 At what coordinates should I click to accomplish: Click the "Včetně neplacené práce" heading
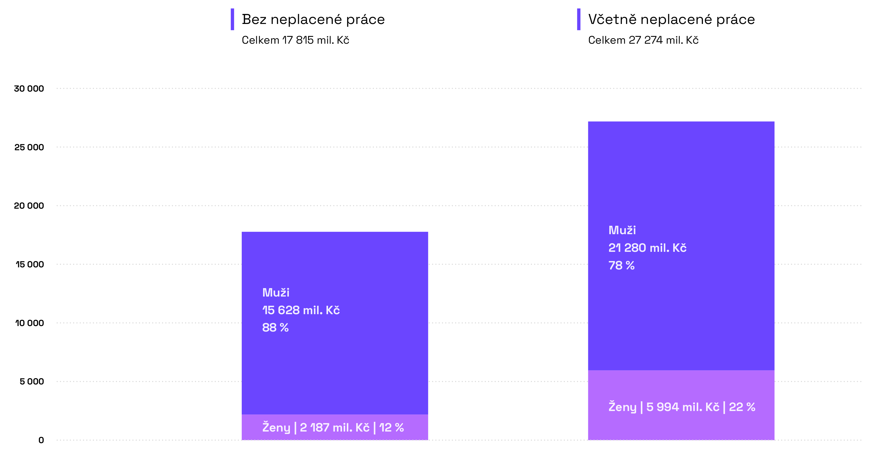[x=671, y=19]
